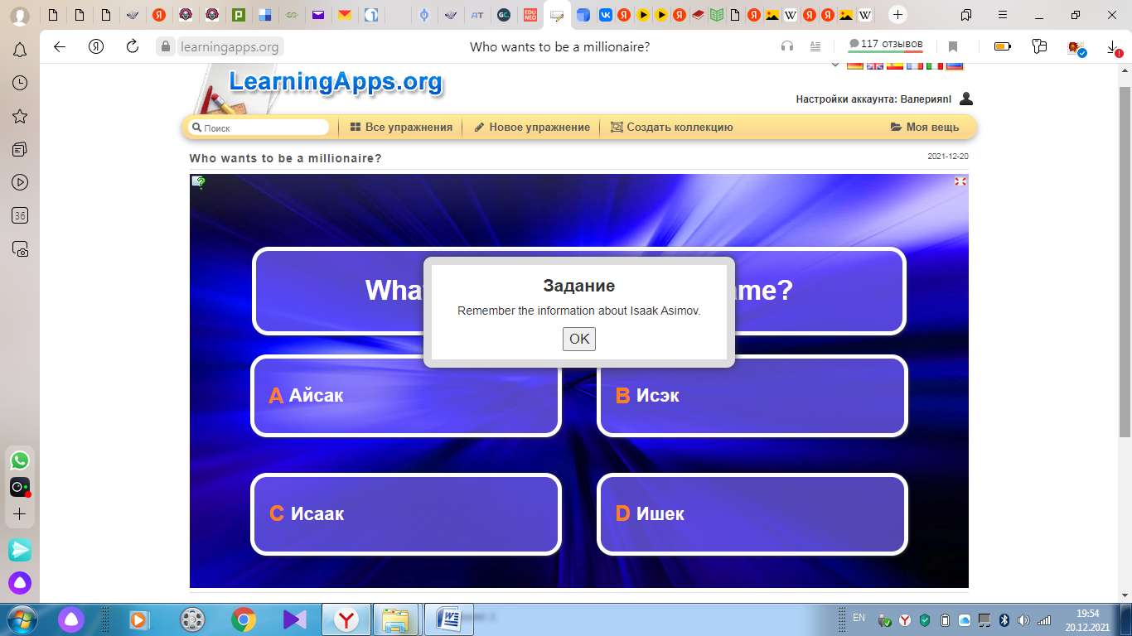Open WhatsApp from the sidebar
The image size is (1132, 636).
[x=20, y=460]
